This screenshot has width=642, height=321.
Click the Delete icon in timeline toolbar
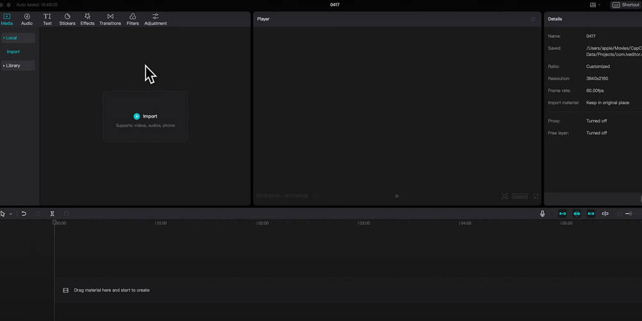click(x=66, y=214)
